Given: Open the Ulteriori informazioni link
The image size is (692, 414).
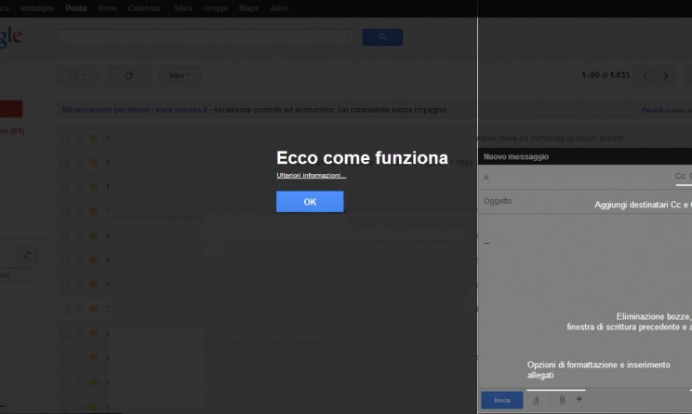Looking at the screenshot, I should (312, 175).
